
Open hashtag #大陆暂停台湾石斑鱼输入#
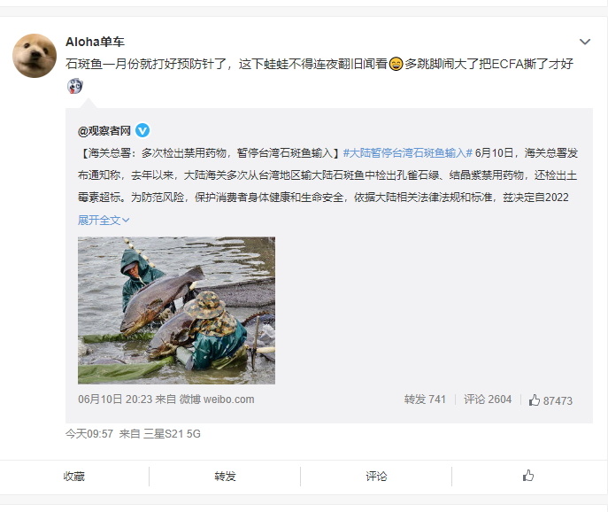[407, 153]
